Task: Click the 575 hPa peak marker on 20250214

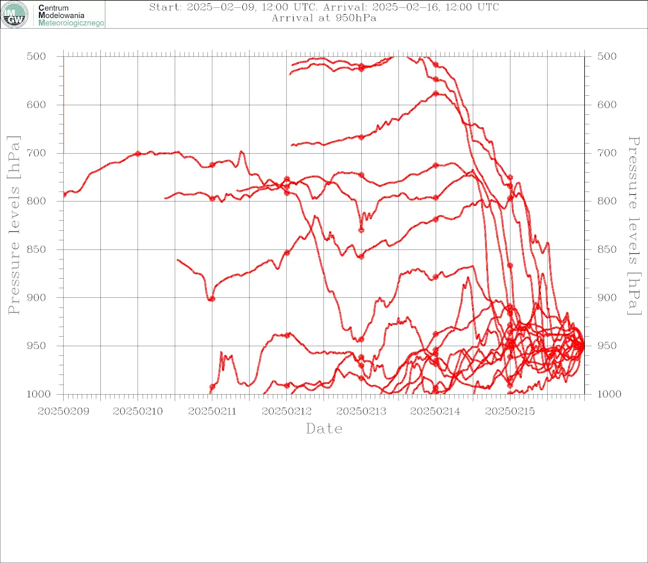Action: coord(436,93)
